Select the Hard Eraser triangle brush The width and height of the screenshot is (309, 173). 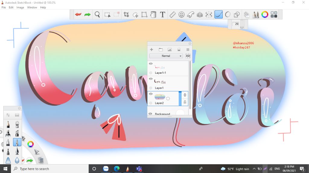8,160
